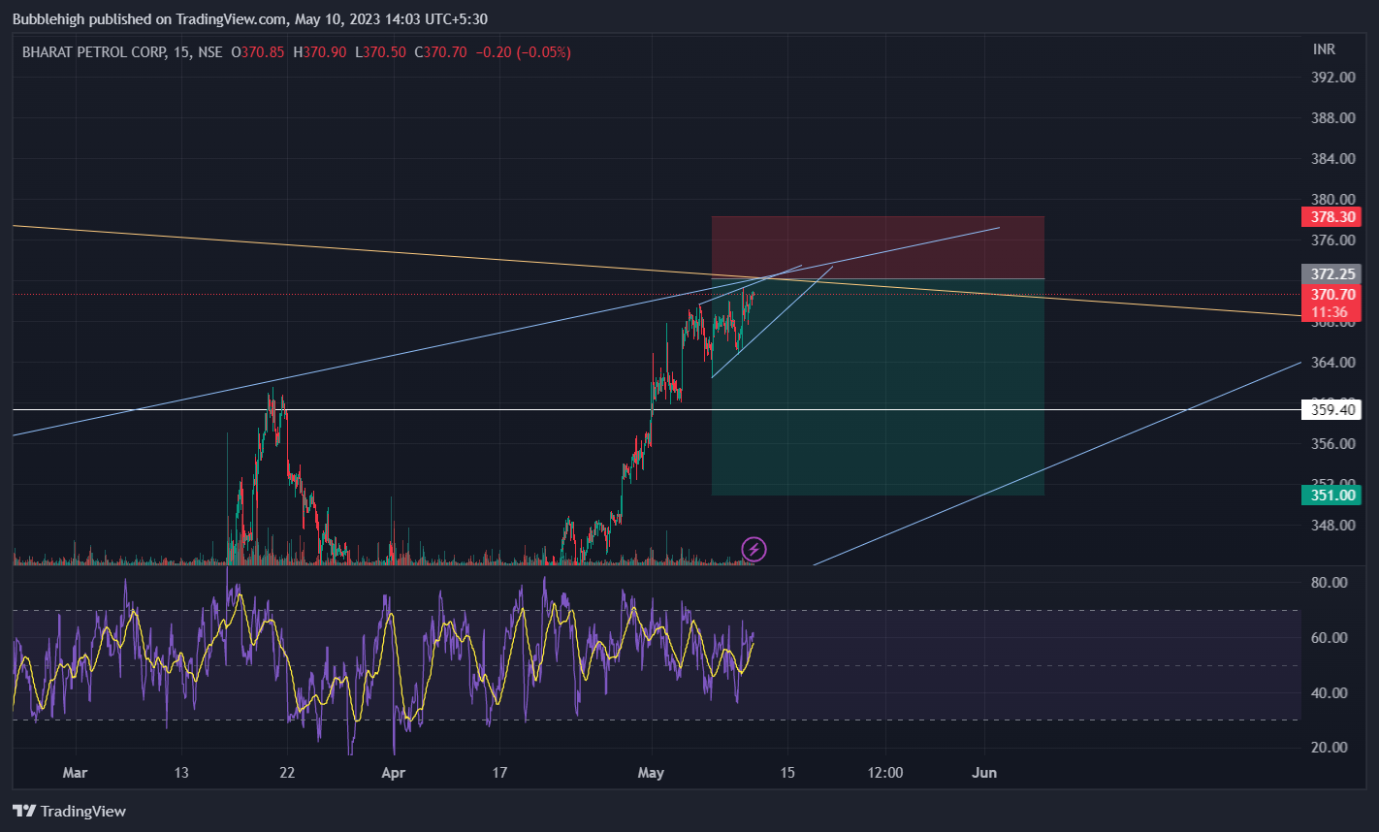This screenshot has width=1379, height=832.
Task: Select the 378.30 stop-loss price label
Action: (1331, 216)
